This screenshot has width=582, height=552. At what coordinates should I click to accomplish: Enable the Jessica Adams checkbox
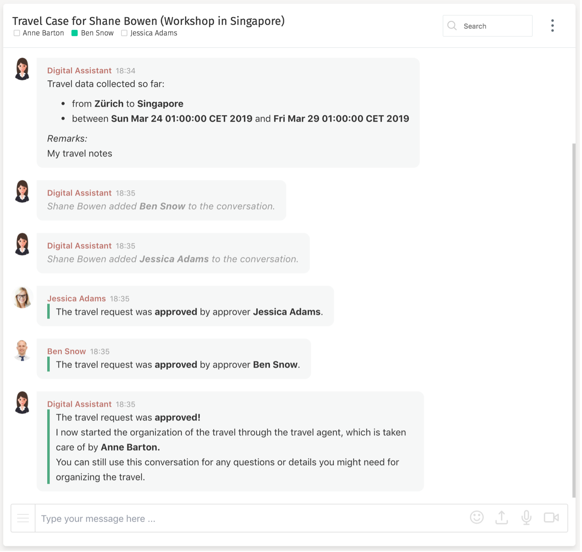(124, 33)
